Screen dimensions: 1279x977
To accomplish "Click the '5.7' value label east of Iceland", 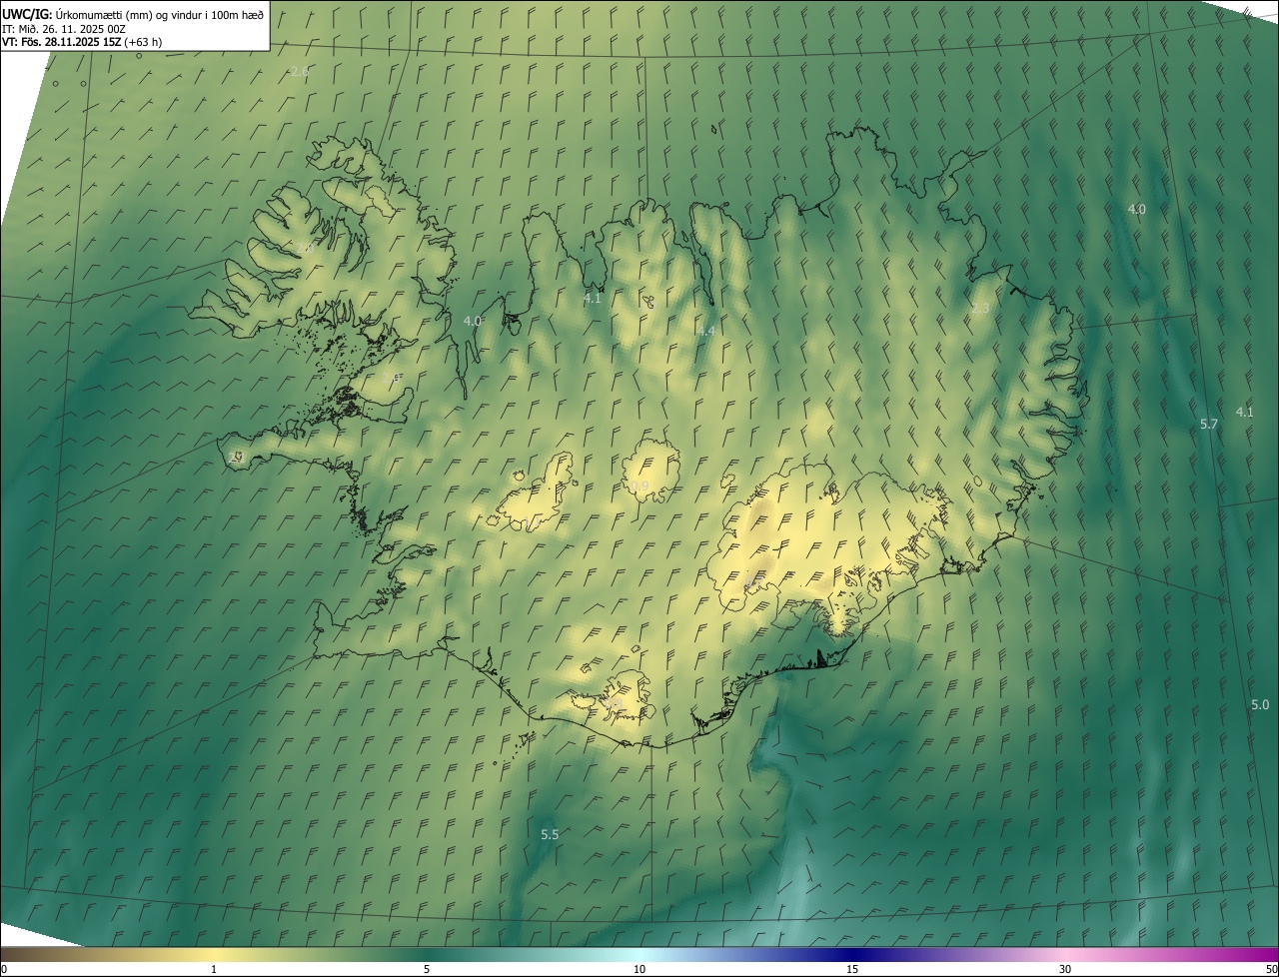I will [1209, 425].
